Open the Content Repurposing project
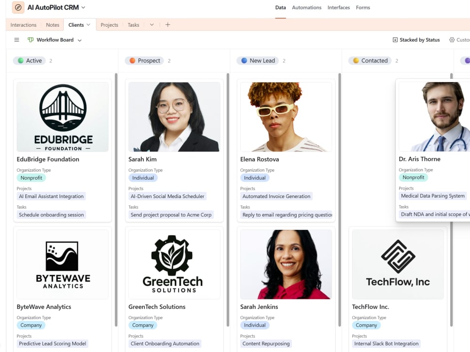The image size is (470, 352). point(266,344)
